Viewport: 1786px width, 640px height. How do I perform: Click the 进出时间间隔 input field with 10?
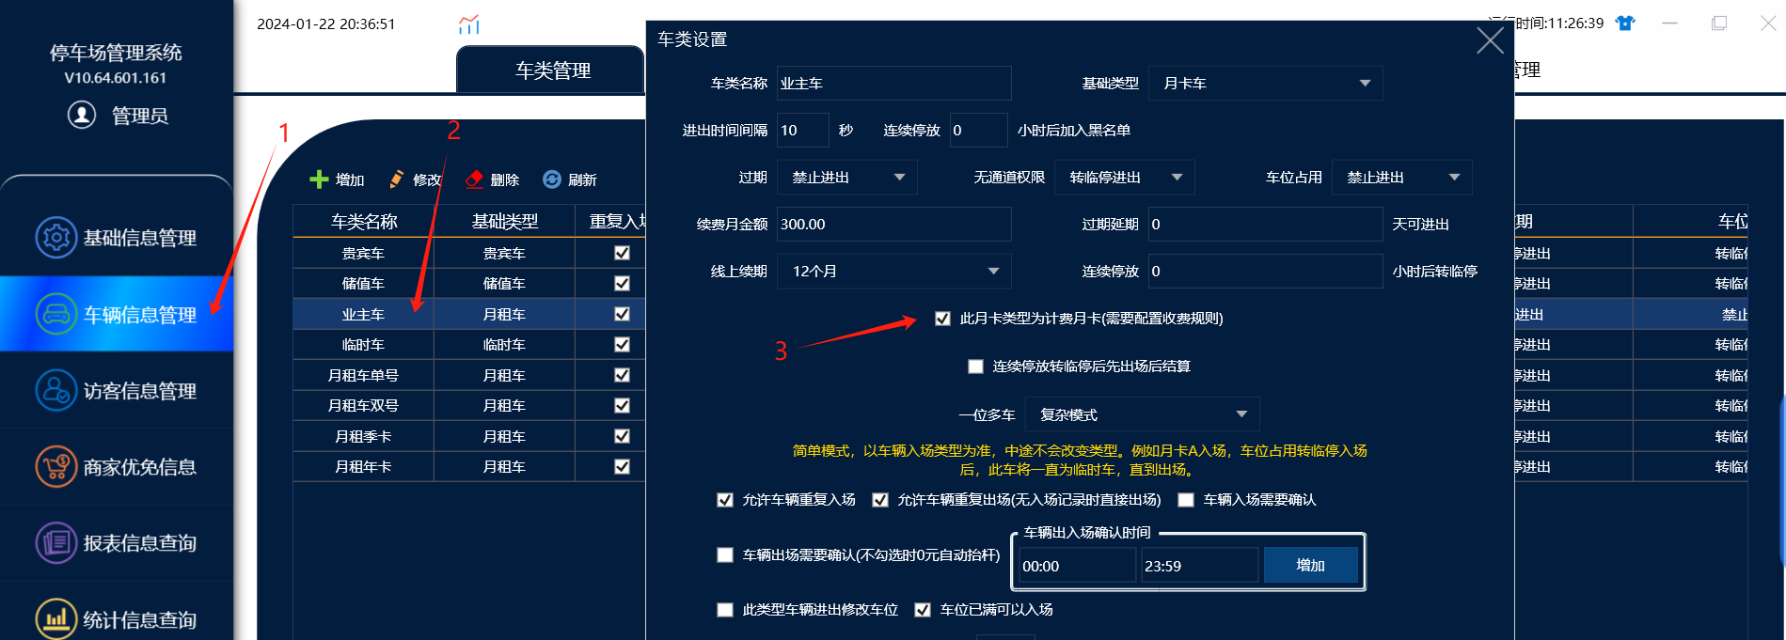[802, 131]
